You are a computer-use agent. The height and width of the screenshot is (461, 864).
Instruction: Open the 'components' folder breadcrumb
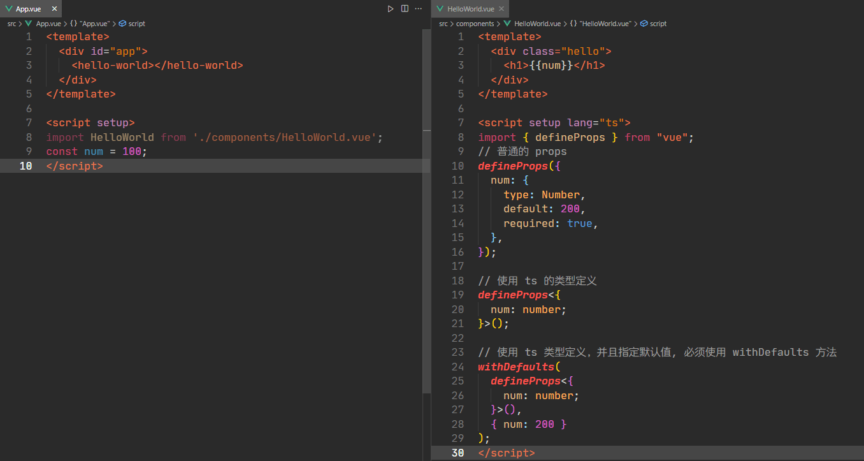(475, 24)
